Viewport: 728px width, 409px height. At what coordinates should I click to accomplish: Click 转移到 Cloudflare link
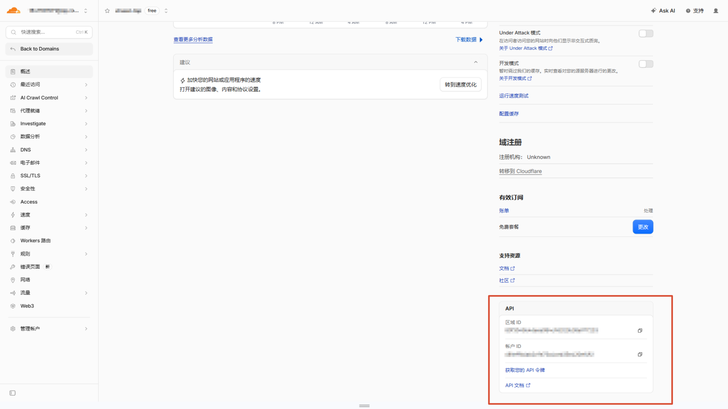pos(520,171)
